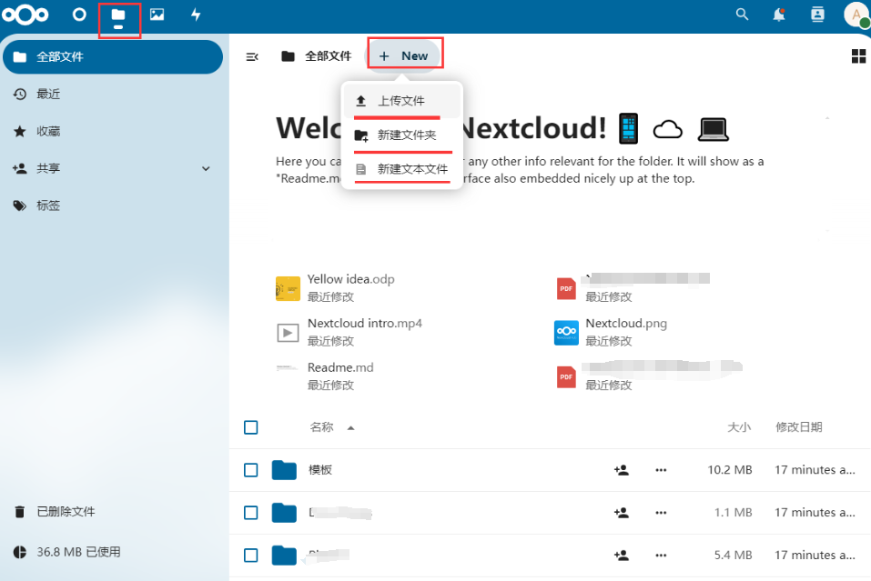Select 全部文件 in the sidebar

click(x=113, y=56)
